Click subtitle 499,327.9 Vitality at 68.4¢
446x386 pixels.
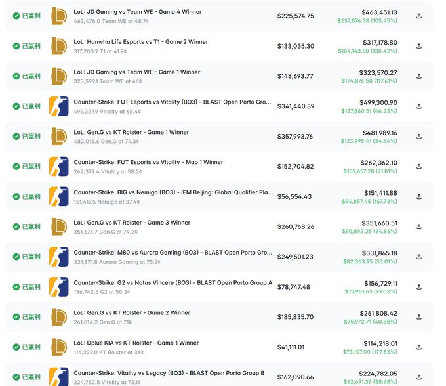pos(107,112)
